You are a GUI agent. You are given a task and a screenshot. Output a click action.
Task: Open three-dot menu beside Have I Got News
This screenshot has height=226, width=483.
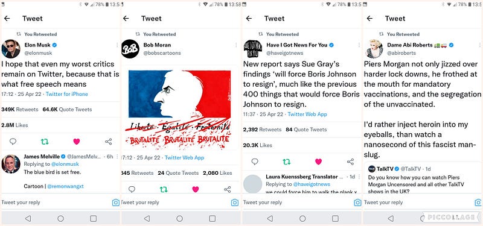(x=359, y=45)
